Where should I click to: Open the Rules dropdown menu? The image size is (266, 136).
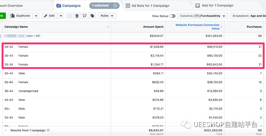point(107,16)
